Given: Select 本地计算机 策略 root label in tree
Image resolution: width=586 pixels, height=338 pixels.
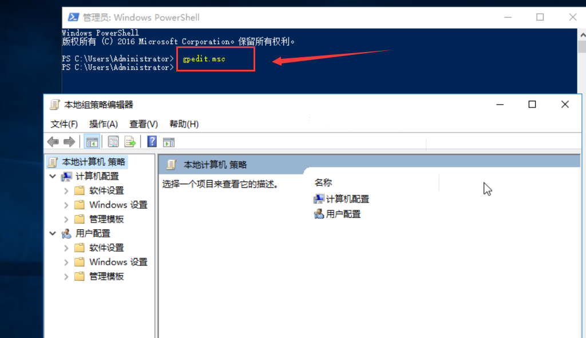Looking at the screenshot, I should tap(93, 162).
